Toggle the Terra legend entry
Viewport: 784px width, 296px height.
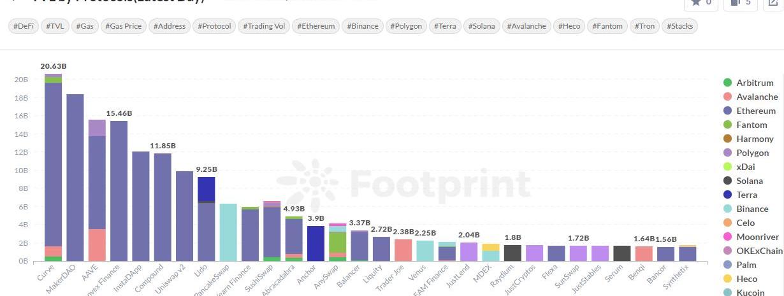tap(746, 195)
